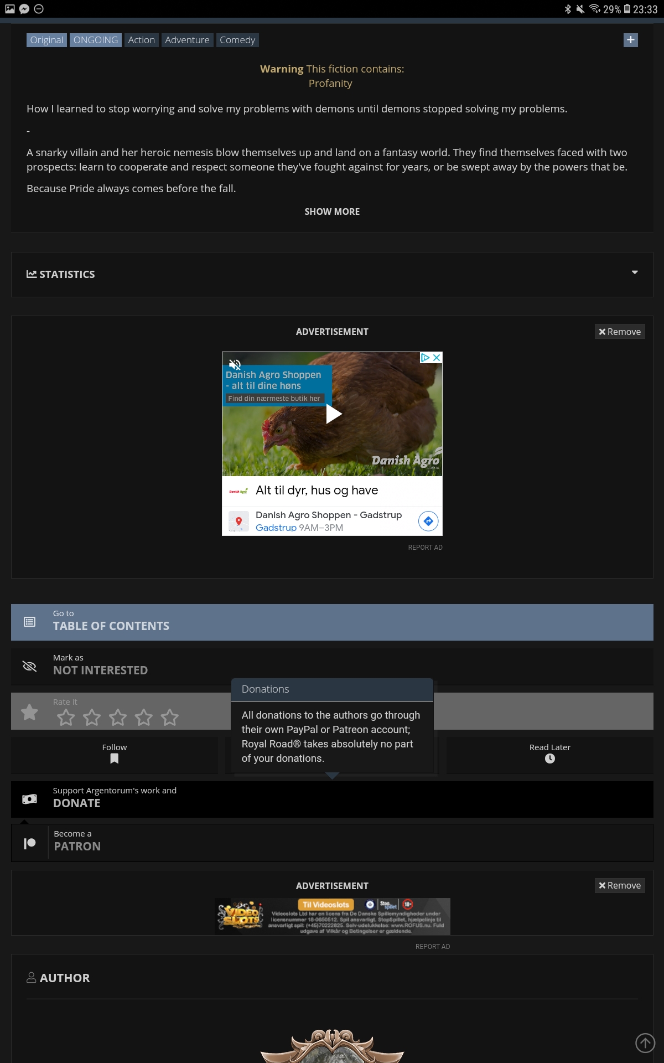Click 'Til Videoslots' ad button
Viewport: 664px width, 1063px height.
pos(326,905)
